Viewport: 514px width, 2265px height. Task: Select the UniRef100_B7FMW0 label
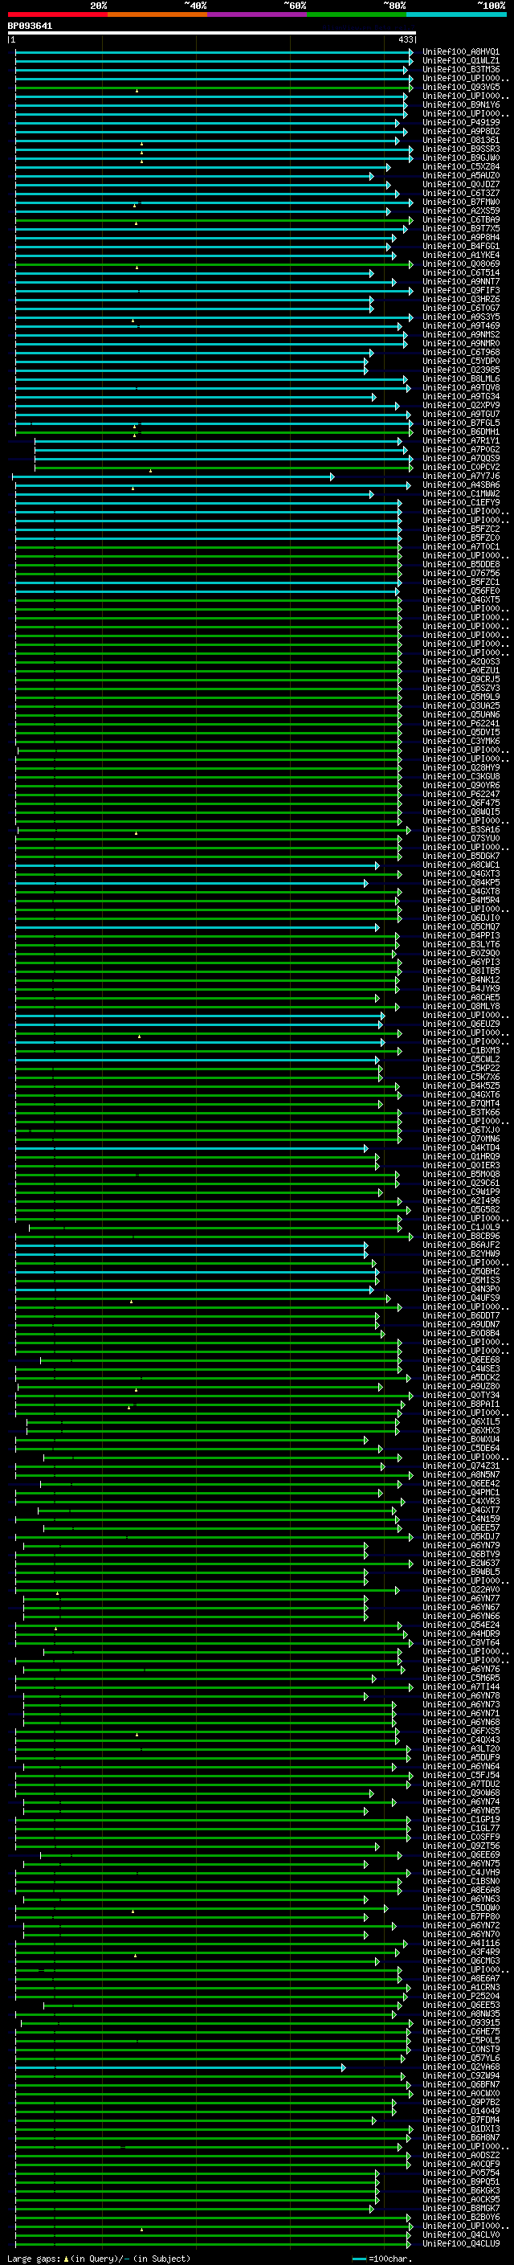(461, 202)
